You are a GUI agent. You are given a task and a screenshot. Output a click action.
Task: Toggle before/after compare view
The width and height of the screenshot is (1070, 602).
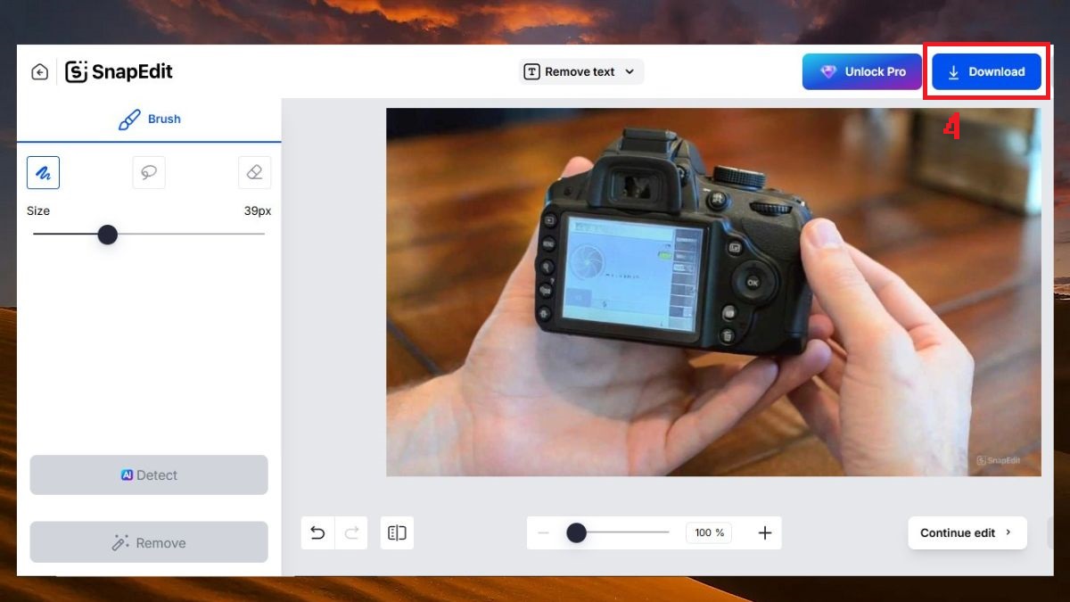(397, 533)
